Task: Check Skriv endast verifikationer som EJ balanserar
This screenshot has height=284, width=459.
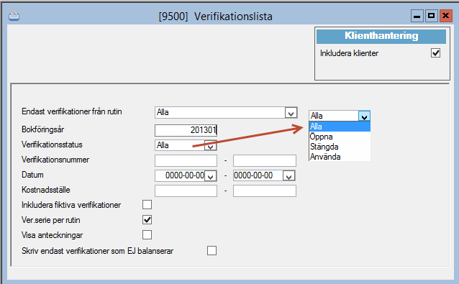Action: 212,251
